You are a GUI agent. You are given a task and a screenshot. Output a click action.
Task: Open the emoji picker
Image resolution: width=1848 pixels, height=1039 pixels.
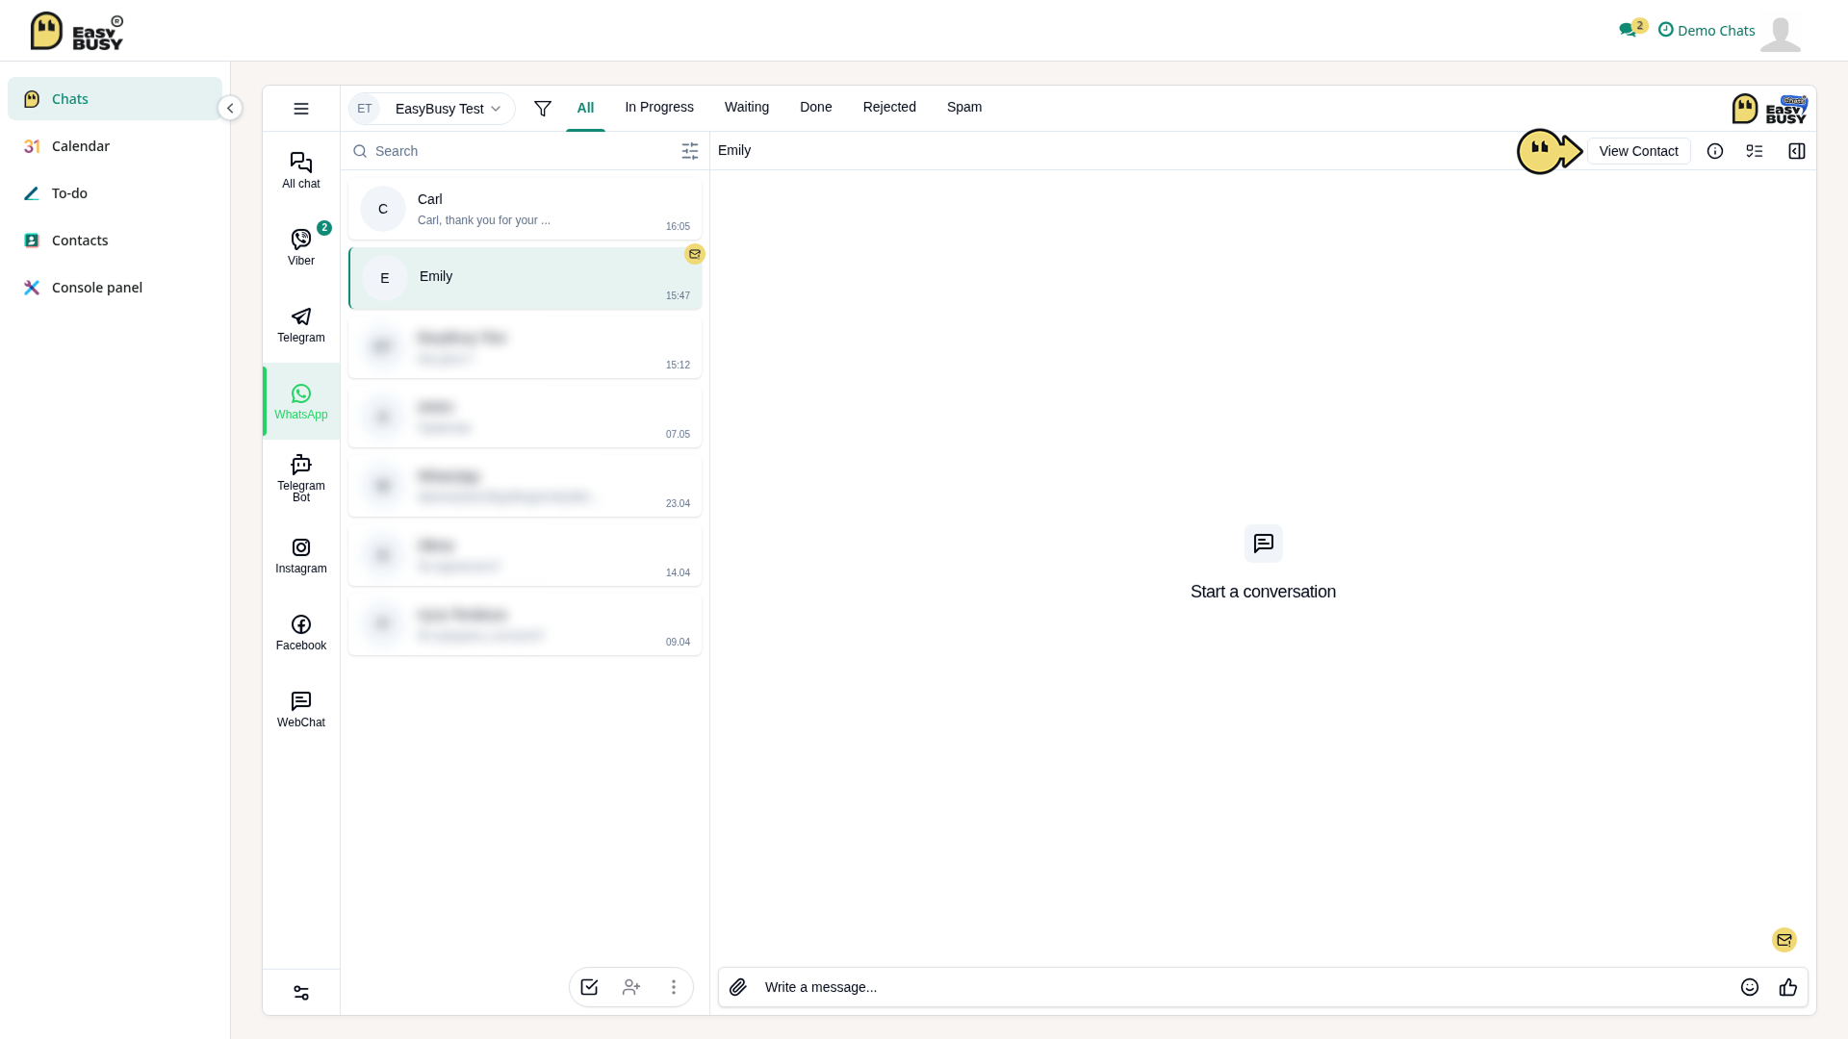click(x=1750, y=987)
